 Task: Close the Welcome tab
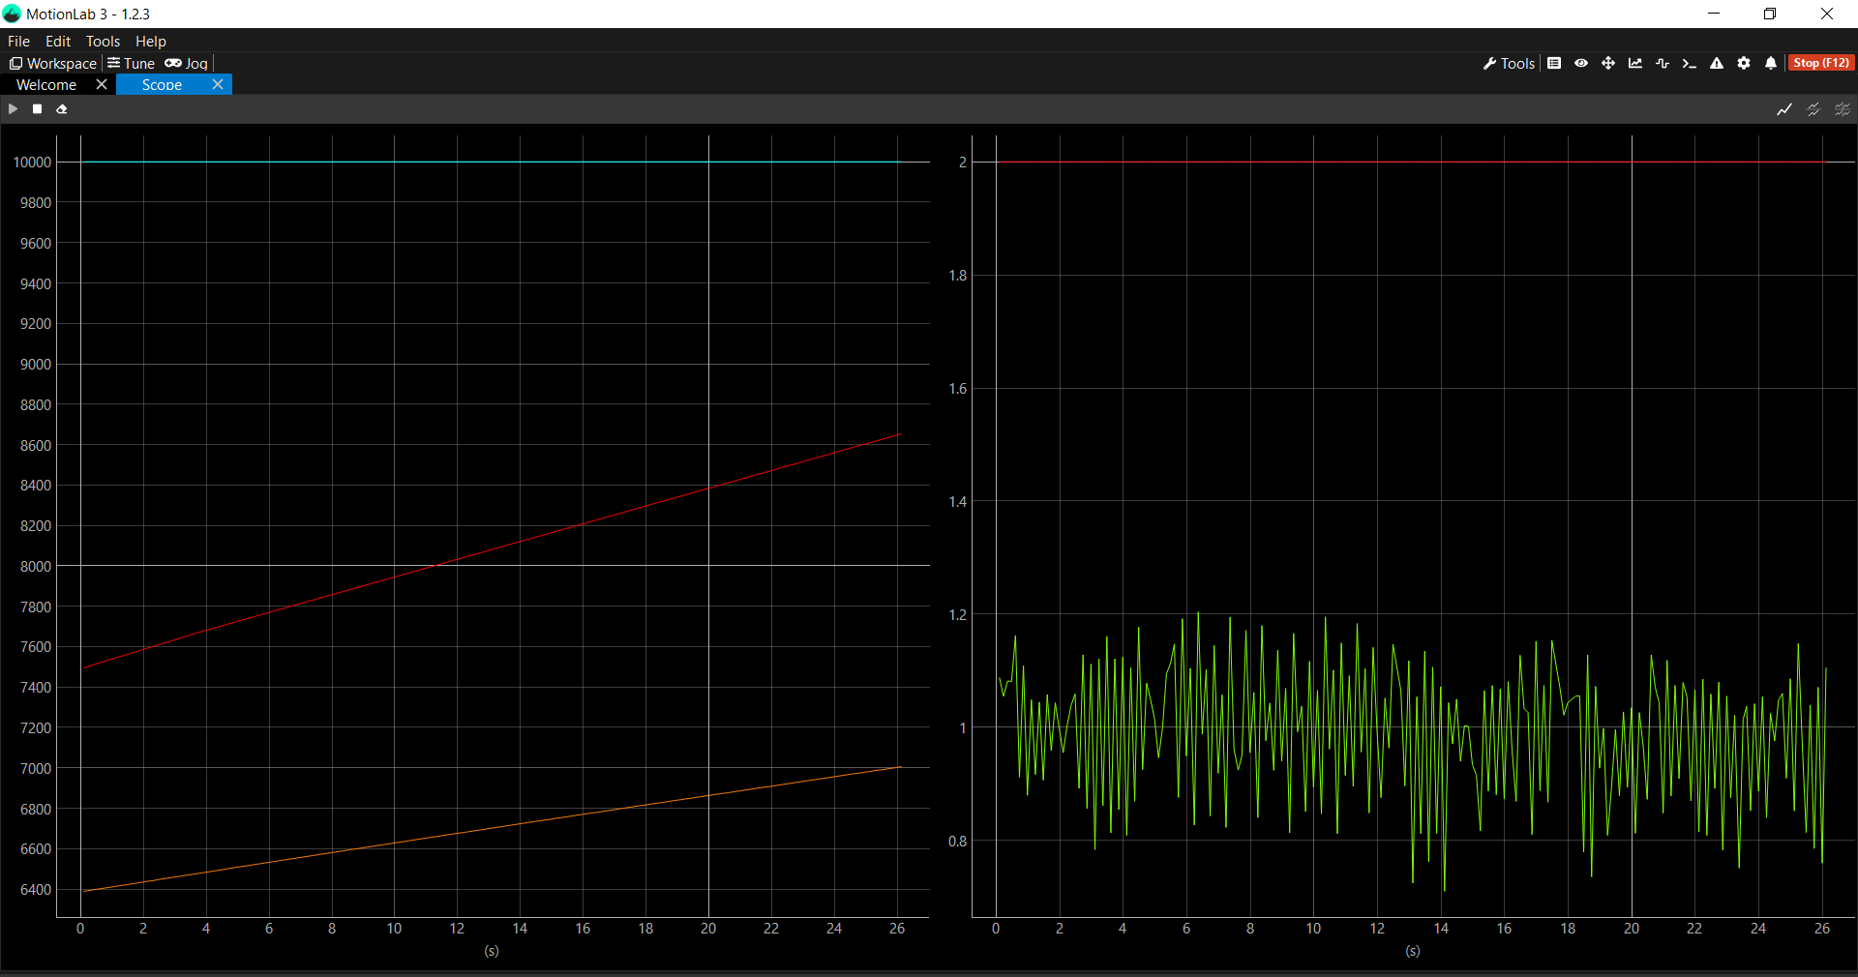coord(102,85)
